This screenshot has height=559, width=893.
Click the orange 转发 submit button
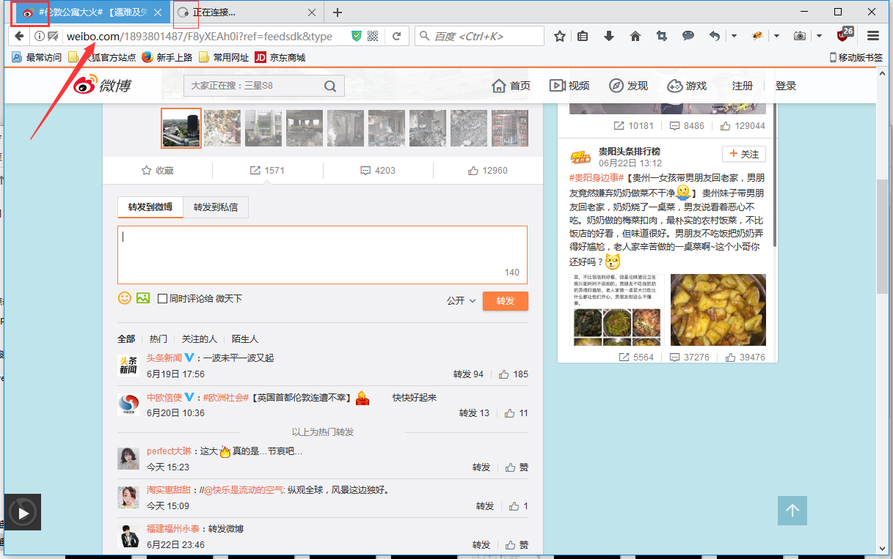click(x=506, y=301)
